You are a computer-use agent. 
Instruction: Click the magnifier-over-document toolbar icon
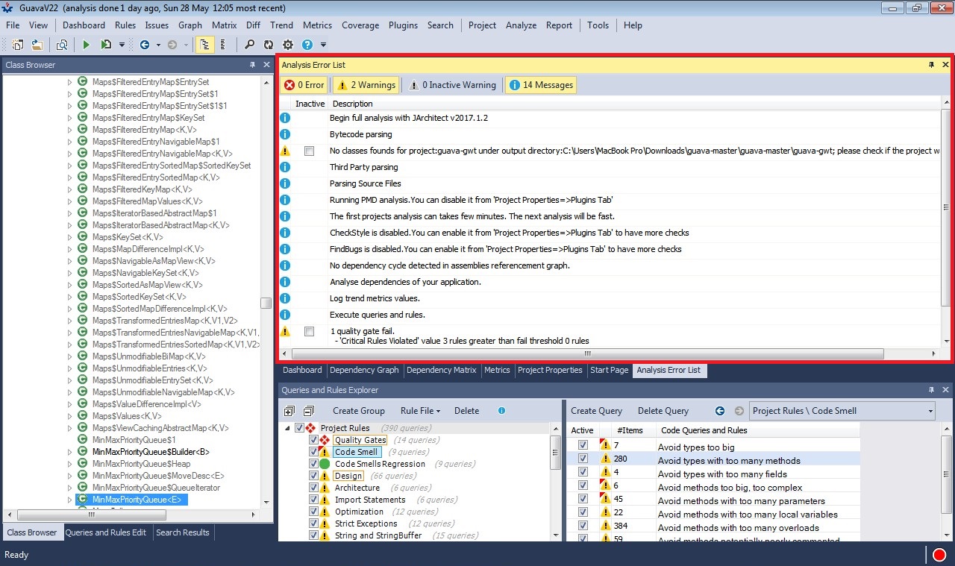click(x=62, y=45)
